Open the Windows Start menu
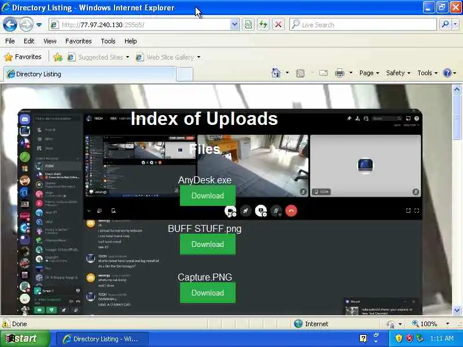463x347 pixels. pos(25,338)
